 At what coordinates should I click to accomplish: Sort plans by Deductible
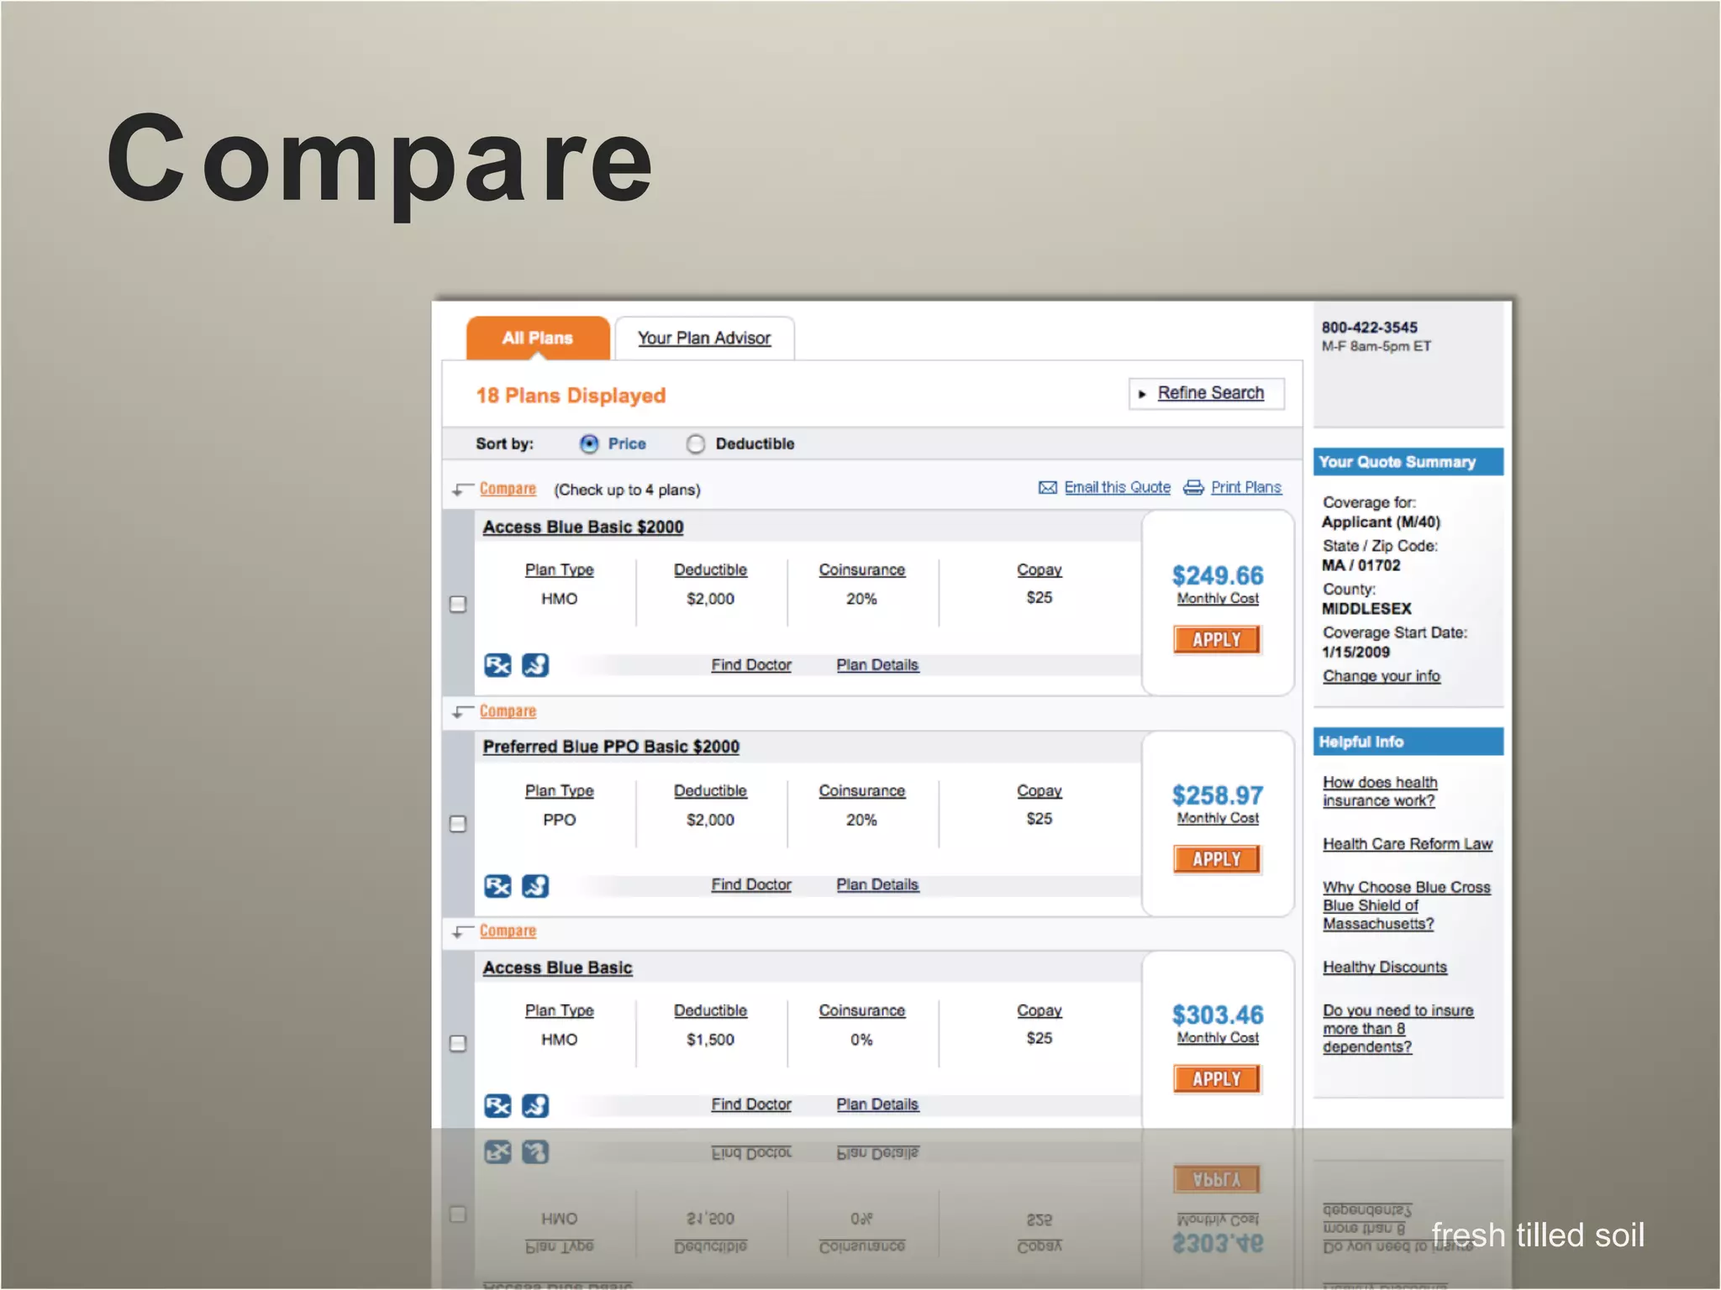pos(696,443)
